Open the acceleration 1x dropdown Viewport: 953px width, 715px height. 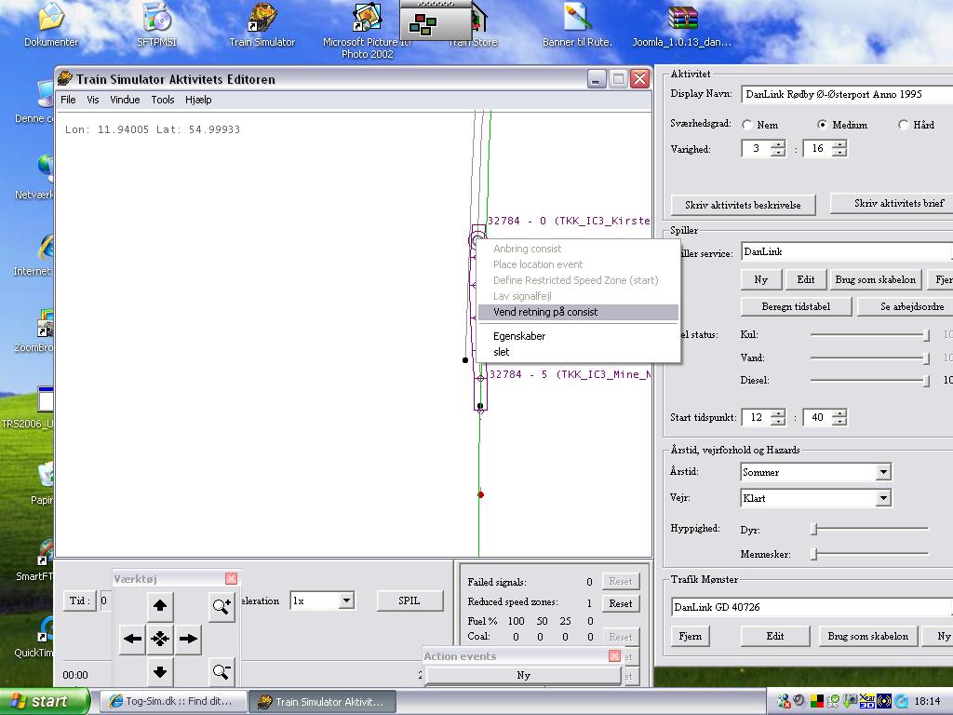point(346,600)
